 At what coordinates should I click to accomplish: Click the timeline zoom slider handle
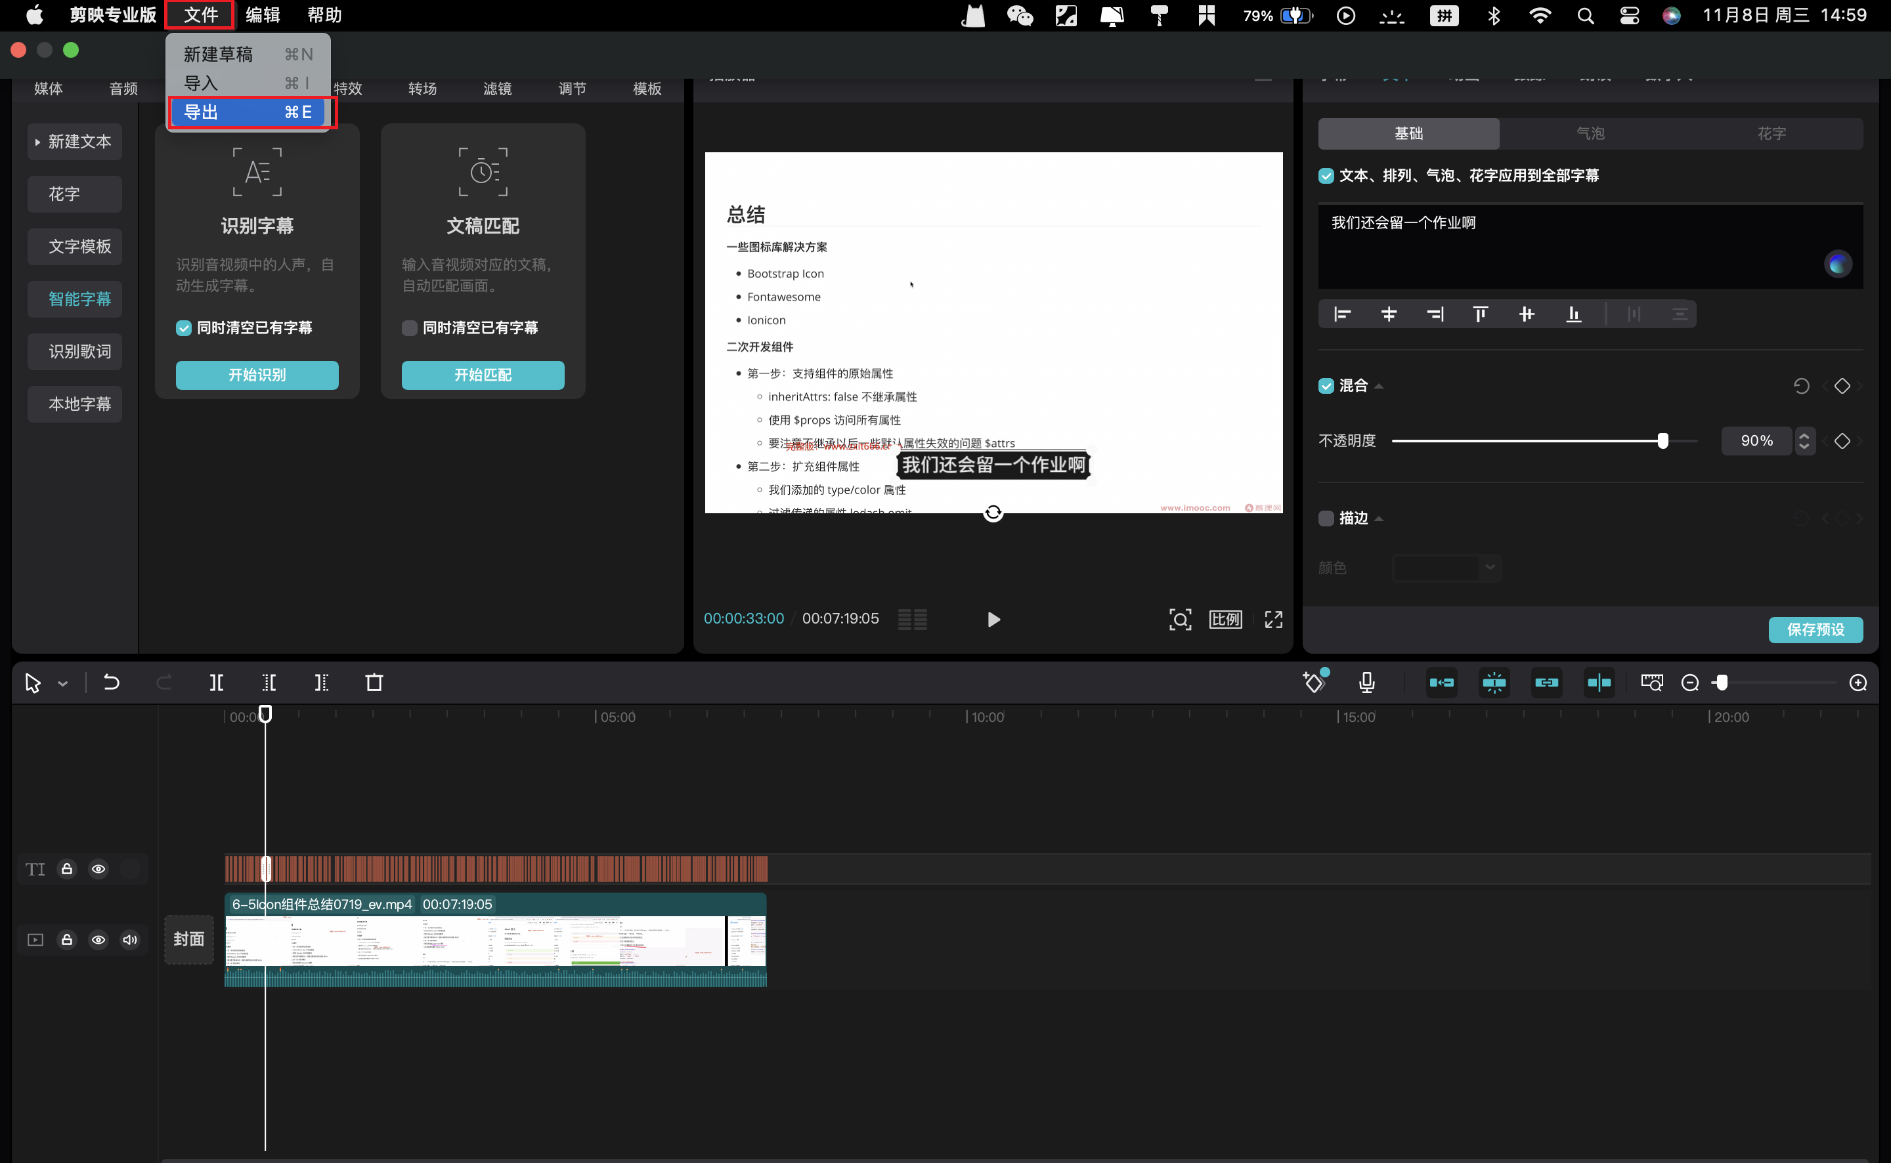click(1722, 683)
